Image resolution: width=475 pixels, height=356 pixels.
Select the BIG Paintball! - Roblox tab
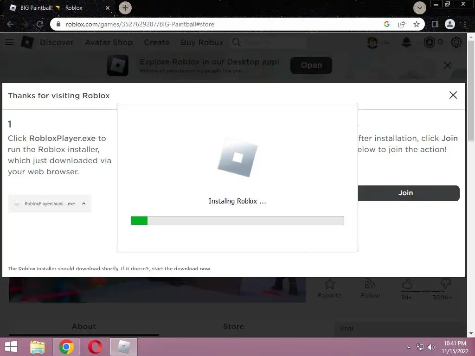pos(59,8)
